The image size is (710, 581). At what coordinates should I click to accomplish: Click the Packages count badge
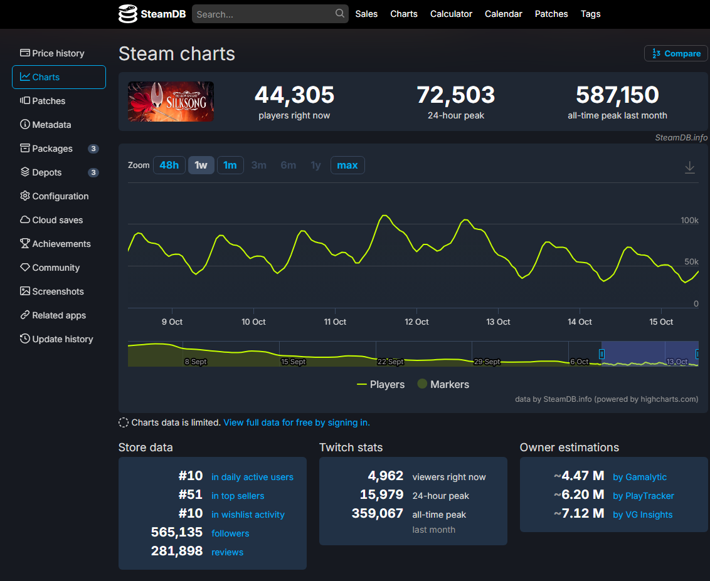click(x=93, y=149)
